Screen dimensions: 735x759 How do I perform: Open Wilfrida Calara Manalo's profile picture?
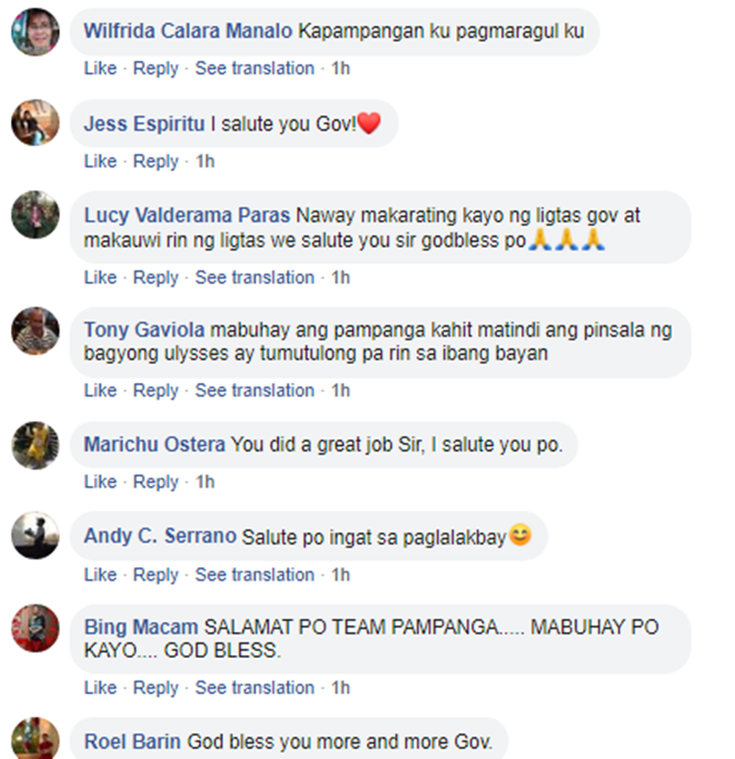tap(35, 32)
